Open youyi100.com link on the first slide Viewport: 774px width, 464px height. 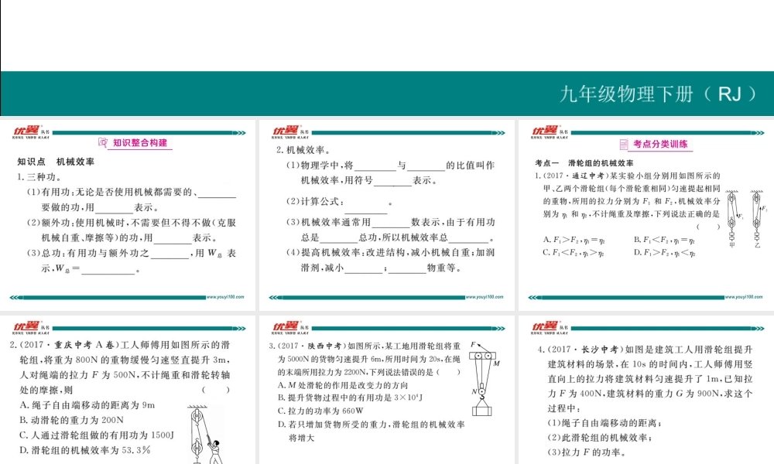(x=226, y=297)
